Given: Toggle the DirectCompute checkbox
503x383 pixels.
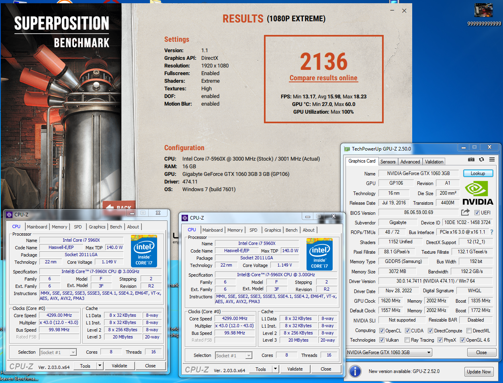Looking at the screenshot, I should [x=430, y=331].
